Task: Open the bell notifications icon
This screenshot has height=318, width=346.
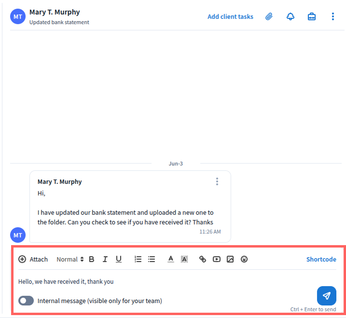Action: click(x=291, y=16)
